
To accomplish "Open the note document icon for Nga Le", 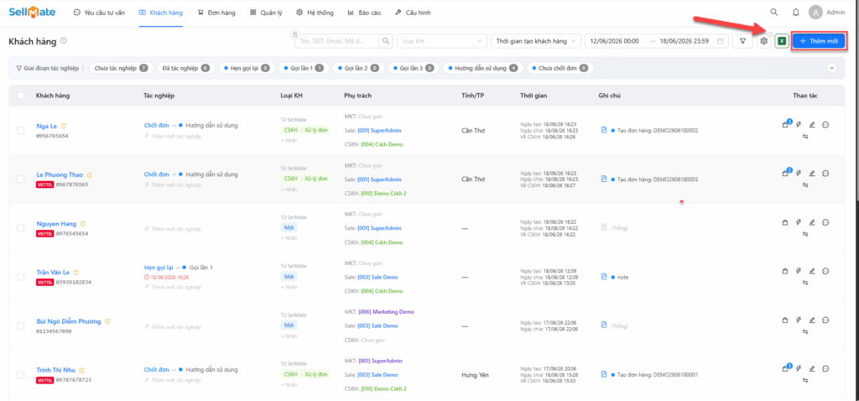I will coord(604,130).
